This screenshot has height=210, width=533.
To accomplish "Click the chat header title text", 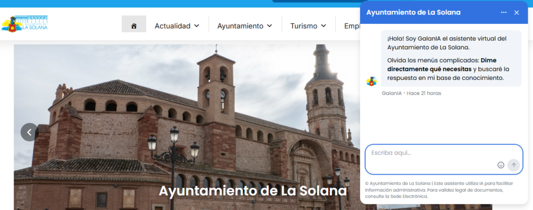I will pyautogui.click(x=413, y=12).
